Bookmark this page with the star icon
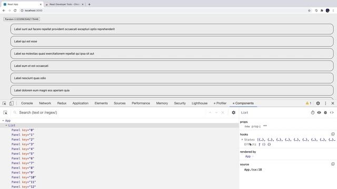 click(x=309, y=10)
